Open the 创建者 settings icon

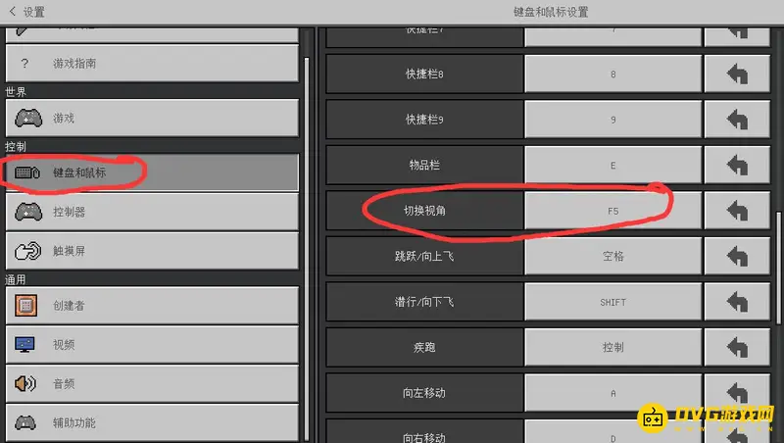point(26,305)
